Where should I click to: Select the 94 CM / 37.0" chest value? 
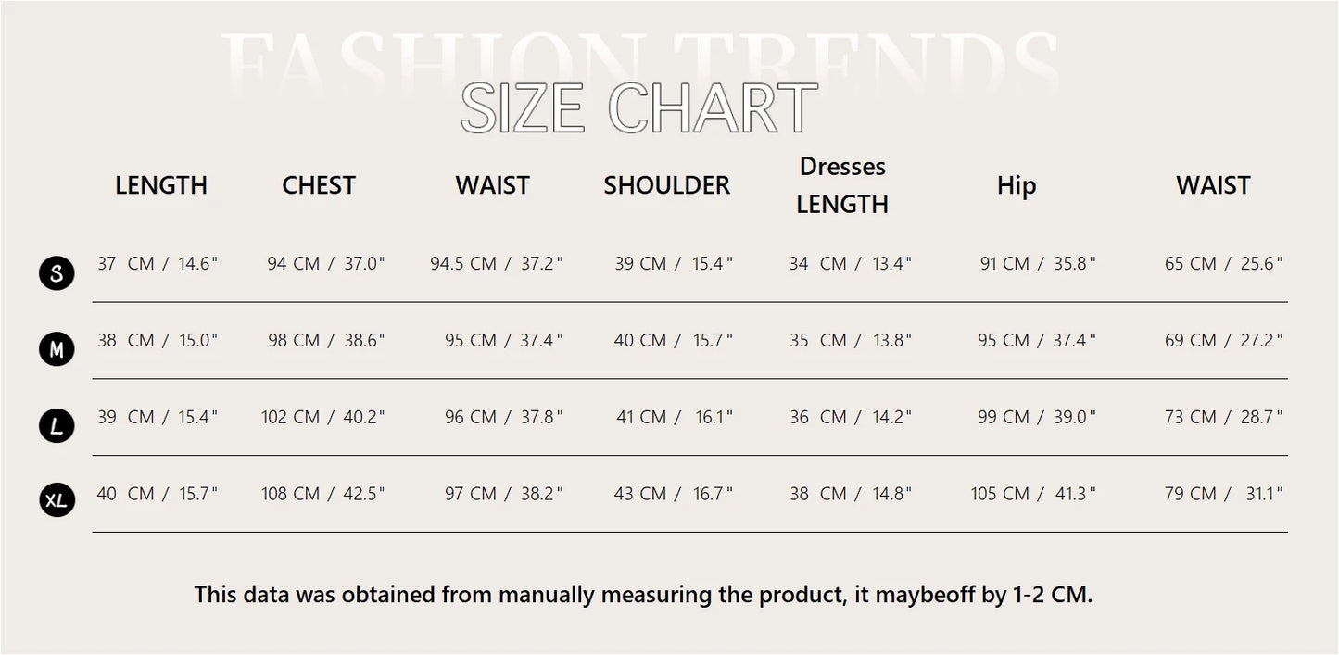point(325,264)
